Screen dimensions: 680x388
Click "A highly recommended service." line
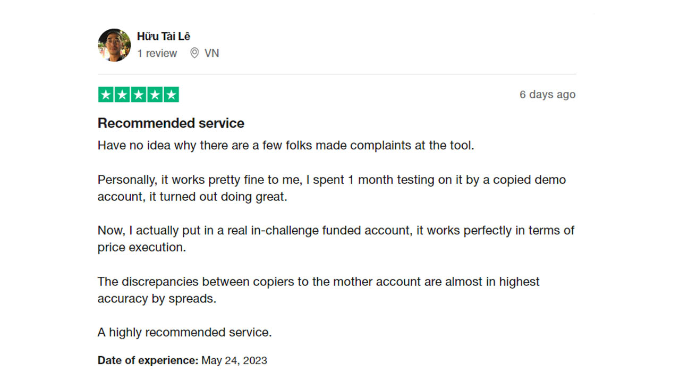184,333
